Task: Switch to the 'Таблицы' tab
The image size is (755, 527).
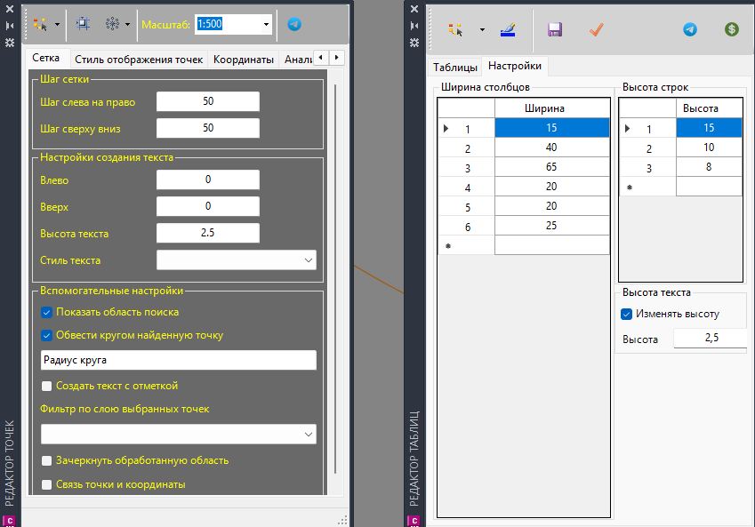Action: point(455,67)
